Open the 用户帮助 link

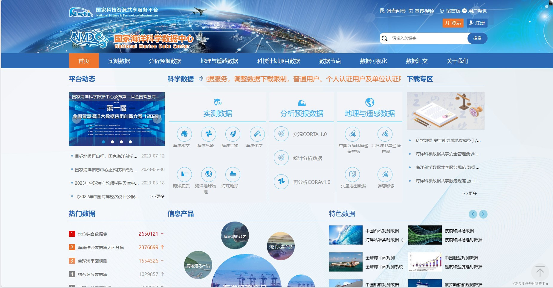point(475,11)
